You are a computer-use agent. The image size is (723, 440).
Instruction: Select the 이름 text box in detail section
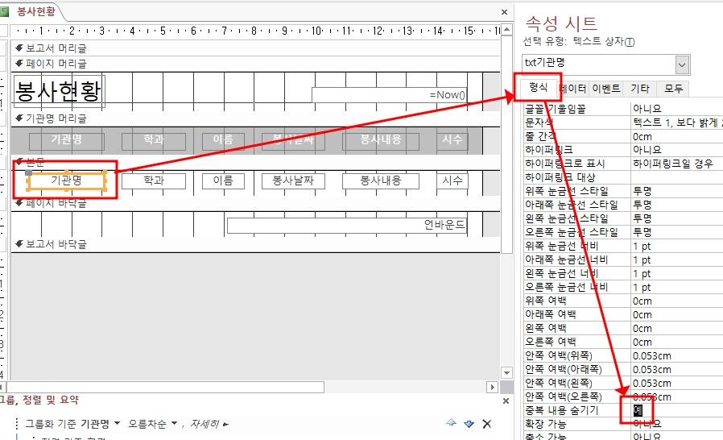[x=223, y=181]
